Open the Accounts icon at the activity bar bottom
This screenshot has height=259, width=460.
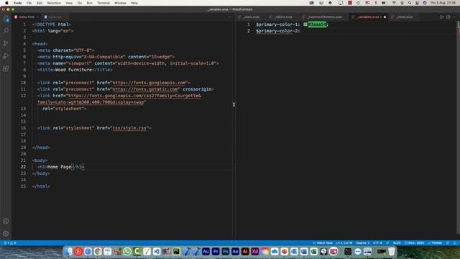point(6,221)
